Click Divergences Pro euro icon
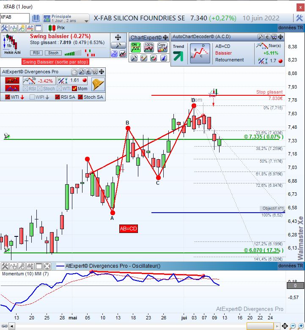305x330 pixels. 88,72
